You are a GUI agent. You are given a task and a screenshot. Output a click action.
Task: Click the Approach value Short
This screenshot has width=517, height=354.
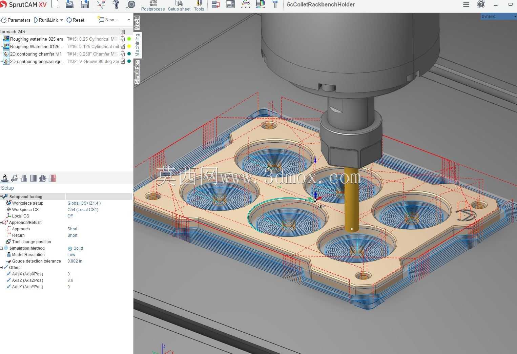(73, 229)
